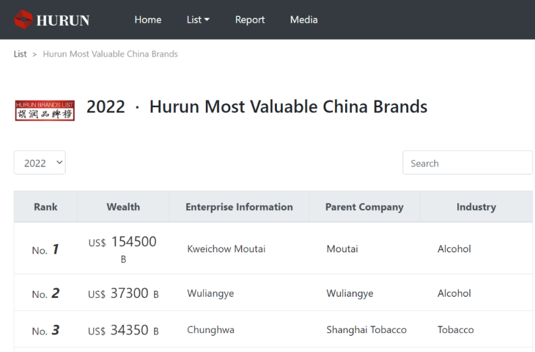Sort by the Rank column header
Image resolution: width=535 pixels, height=352 pixels.
[45, 207]
